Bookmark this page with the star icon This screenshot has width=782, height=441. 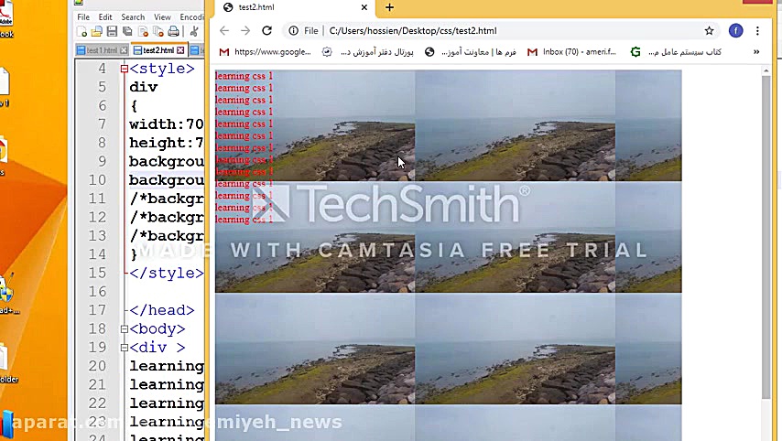coord(709,31)
